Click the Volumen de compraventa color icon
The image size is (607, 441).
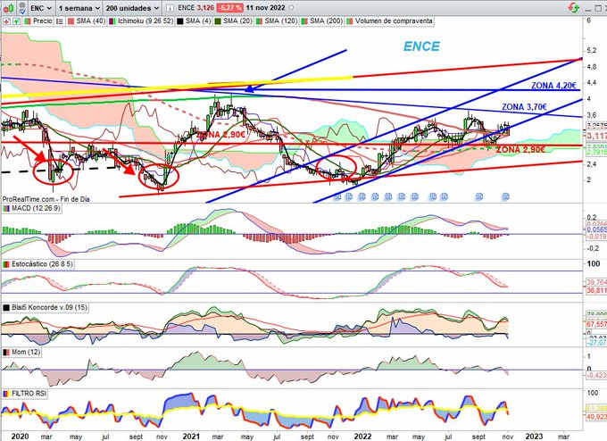pos(350,21)
